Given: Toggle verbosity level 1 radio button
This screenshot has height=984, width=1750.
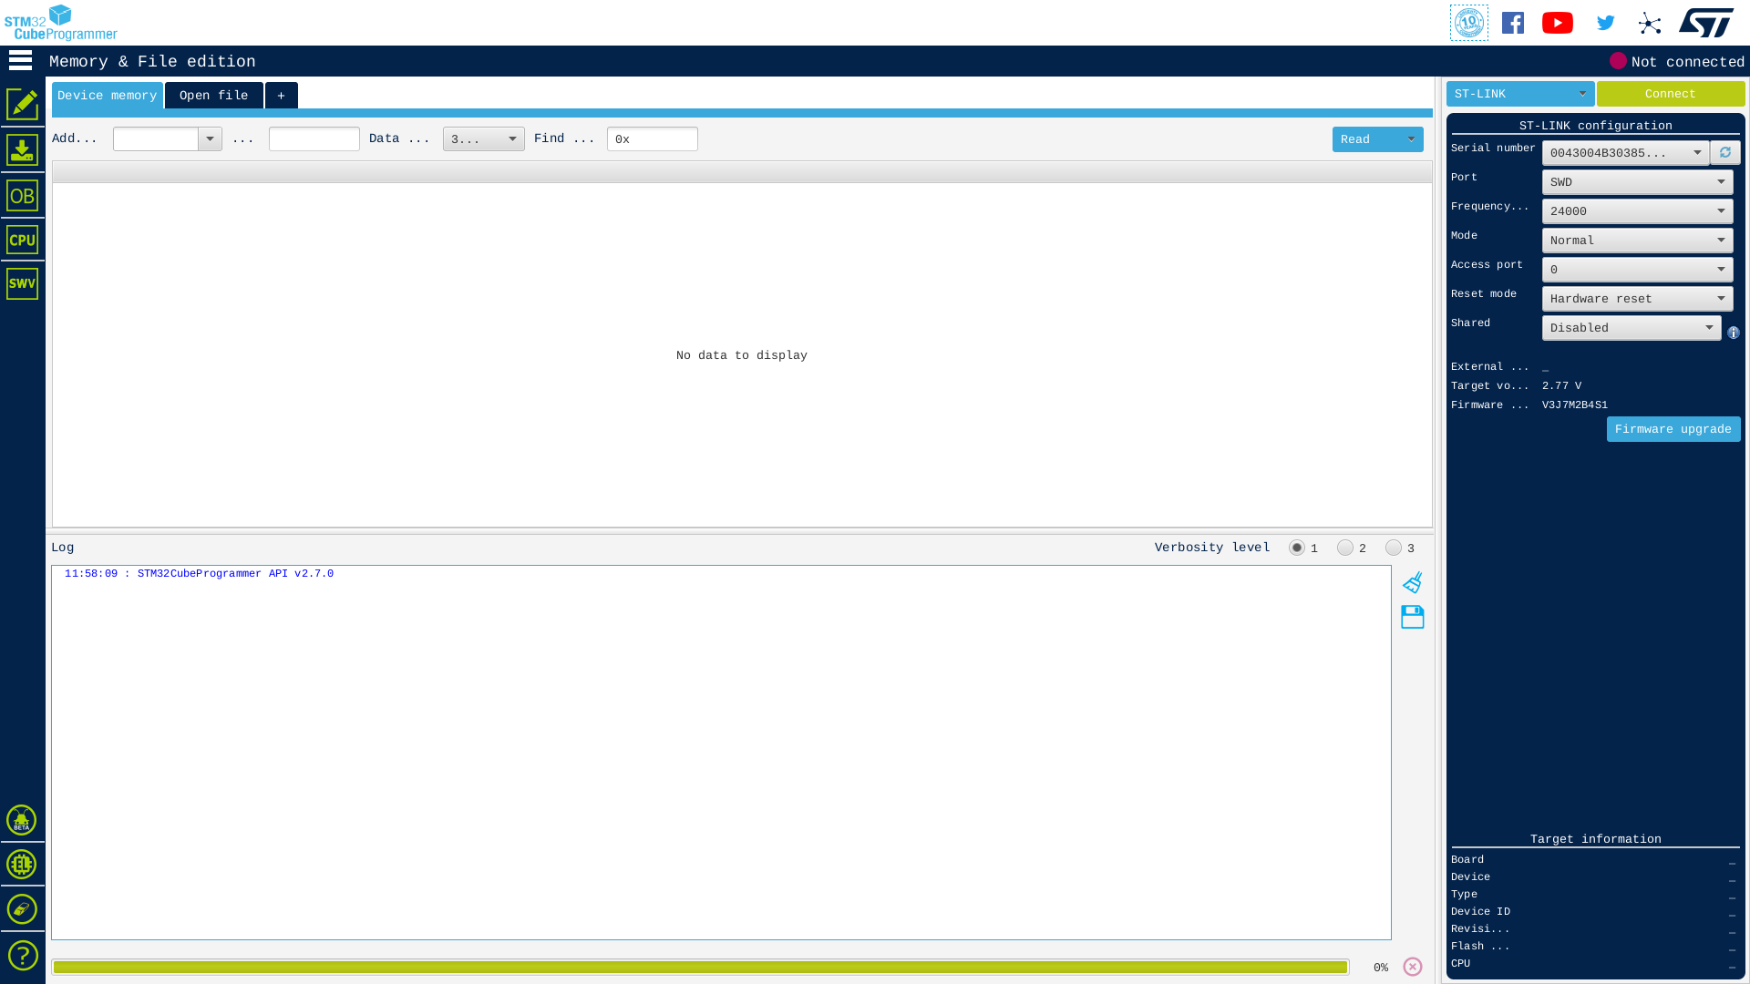Looking at the screenshot, I should pos(1297,548).
